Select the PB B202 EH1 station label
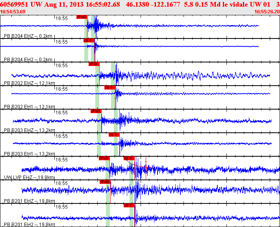 [x=29, y=107]
